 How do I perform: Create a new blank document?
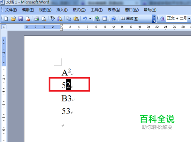click(x=6, y=19)
